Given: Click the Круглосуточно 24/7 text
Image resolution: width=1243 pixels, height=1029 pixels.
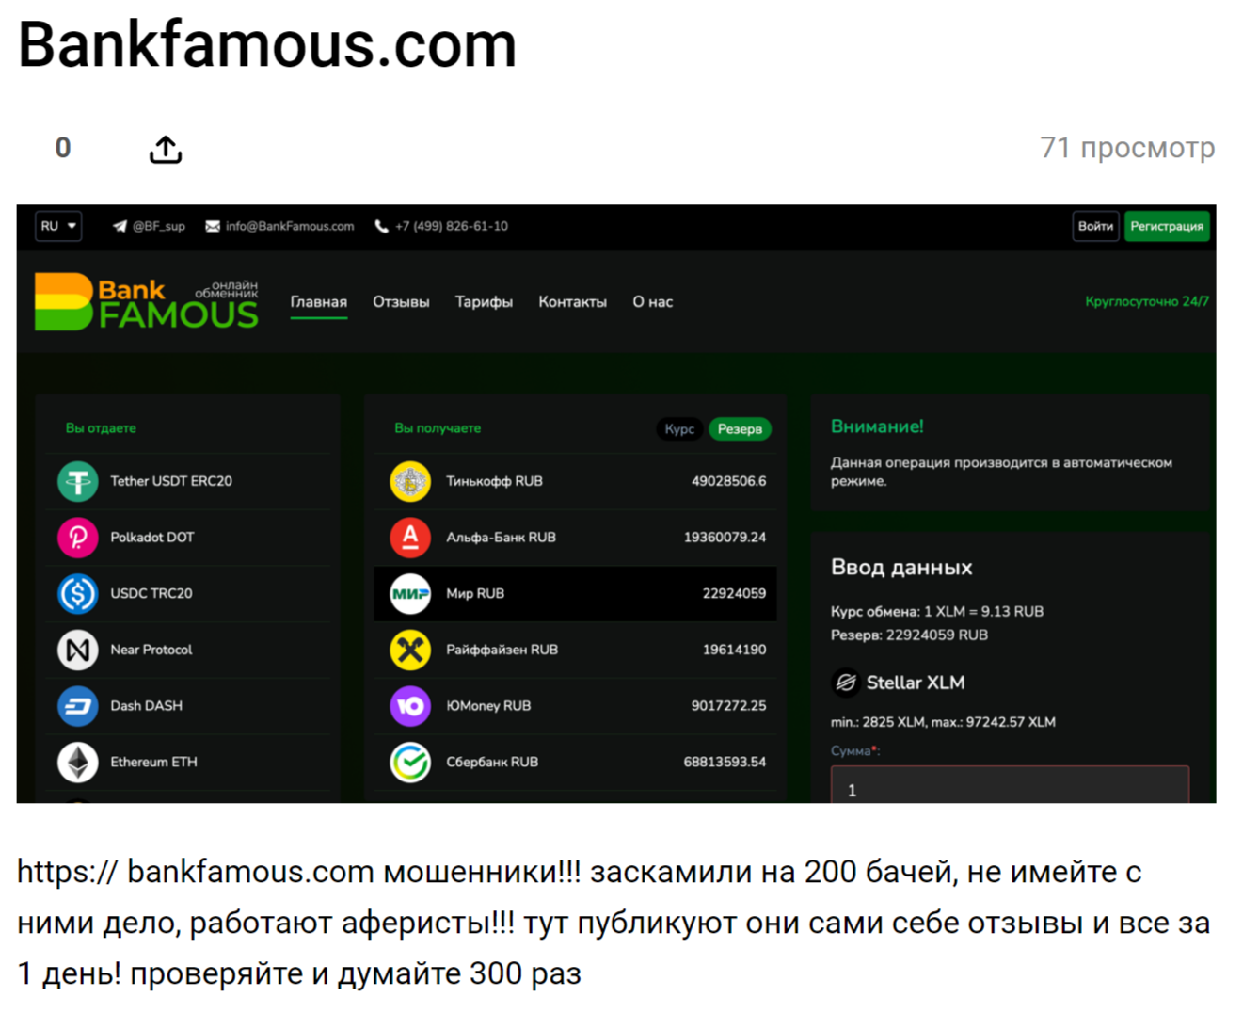Looking at the screenshot, I should pos(1147,302).
